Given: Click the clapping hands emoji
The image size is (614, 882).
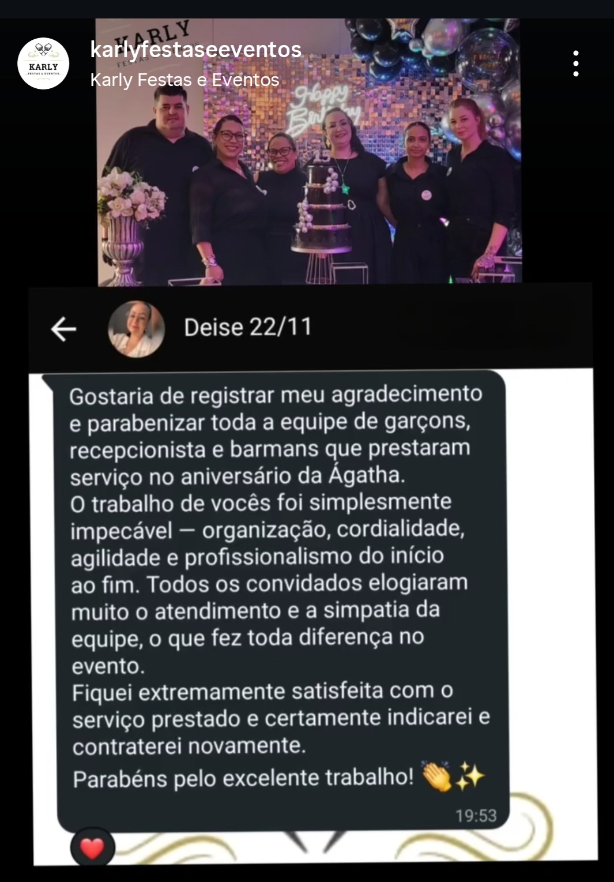Looking at the screenshot, I should tap(436, 776).
